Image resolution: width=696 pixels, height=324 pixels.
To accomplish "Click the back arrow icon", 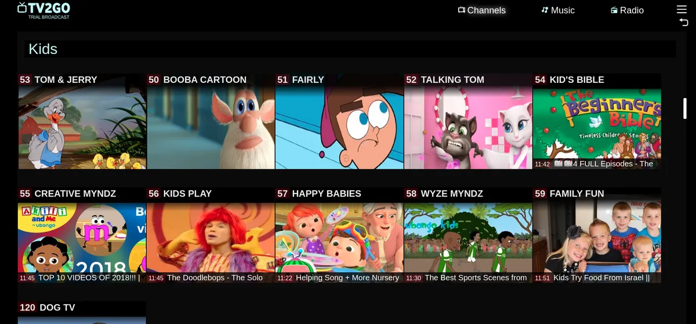I will 683,22.
